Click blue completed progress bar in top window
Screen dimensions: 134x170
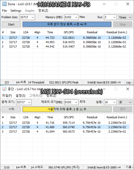click(67, 24)
